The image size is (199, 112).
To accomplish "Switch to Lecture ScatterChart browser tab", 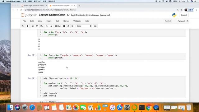I will coord(62,6).
